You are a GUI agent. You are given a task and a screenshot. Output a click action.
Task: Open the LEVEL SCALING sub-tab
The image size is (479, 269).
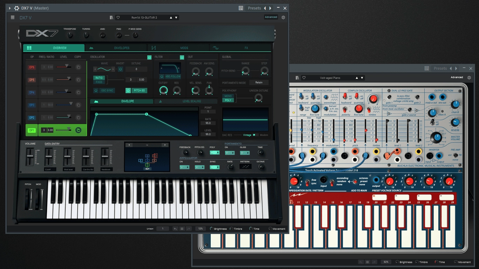[186, 101]
